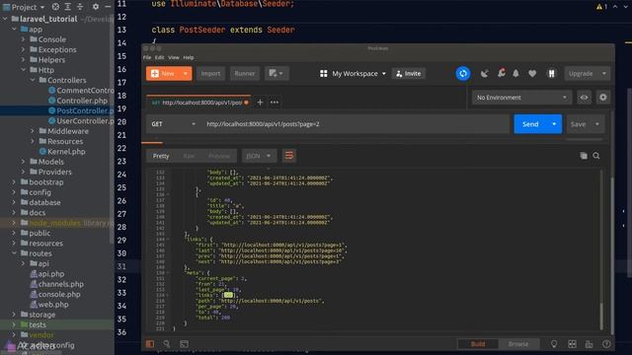The image size is (632, 355).
Task: Click the Invite button
Action: 408,74
